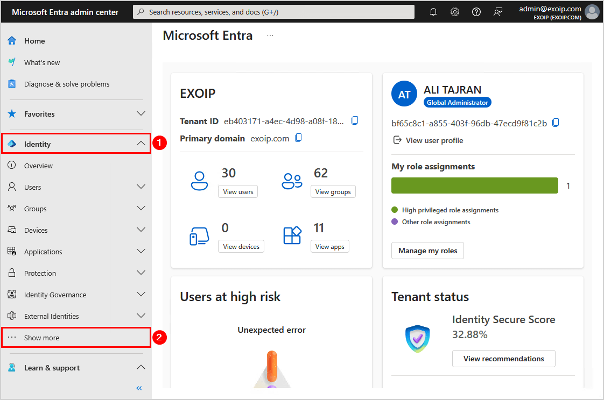Expand the Users section
The height and width of the screenshot is (400, 604).
[141, 187]
